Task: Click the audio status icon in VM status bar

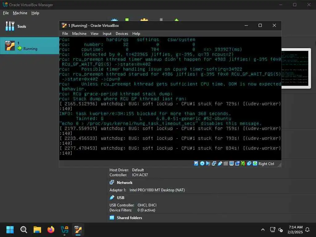Action: click(x=208, y=164)
